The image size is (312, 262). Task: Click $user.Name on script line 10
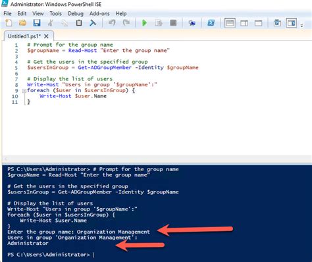[x=91, y=96]
